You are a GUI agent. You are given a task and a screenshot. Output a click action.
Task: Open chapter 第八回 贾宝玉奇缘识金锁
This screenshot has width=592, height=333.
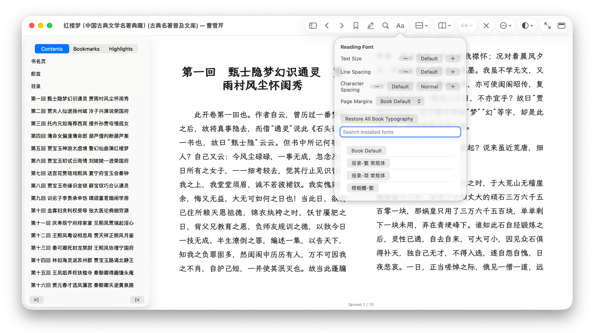tap(80, 186)
